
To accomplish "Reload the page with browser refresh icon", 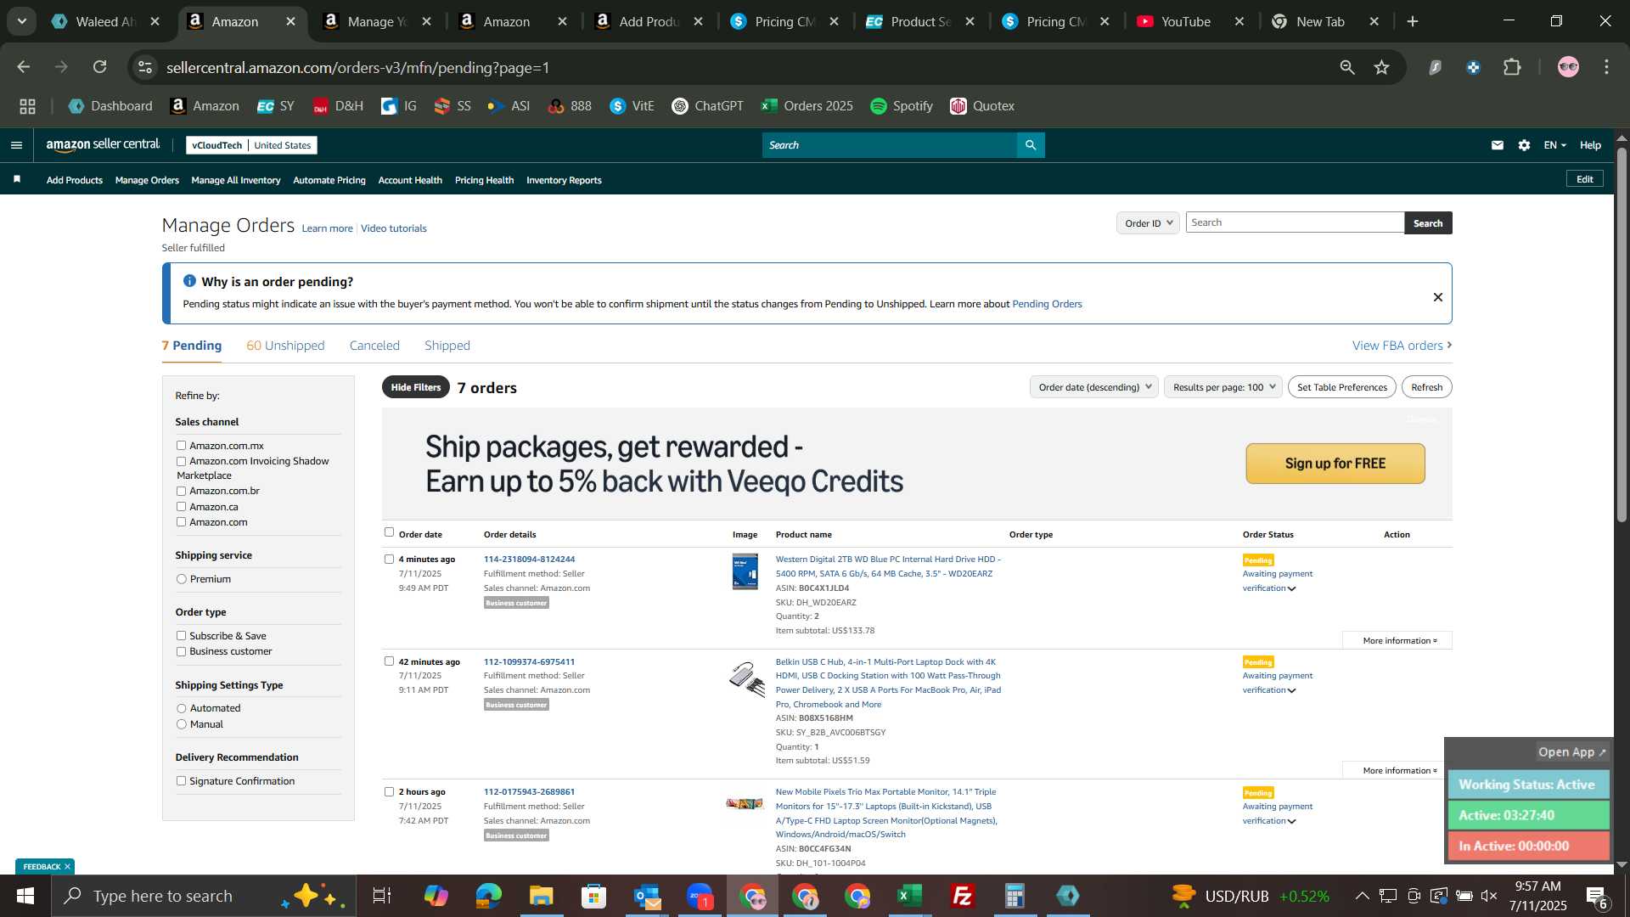I will 100,67.
